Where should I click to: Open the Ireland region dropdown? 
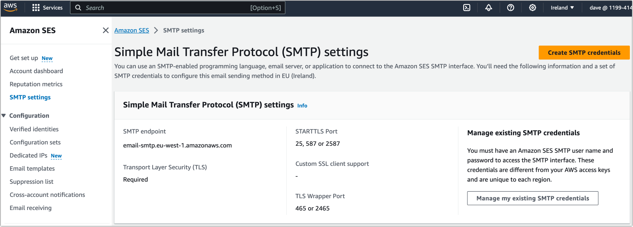click(562, 7)
